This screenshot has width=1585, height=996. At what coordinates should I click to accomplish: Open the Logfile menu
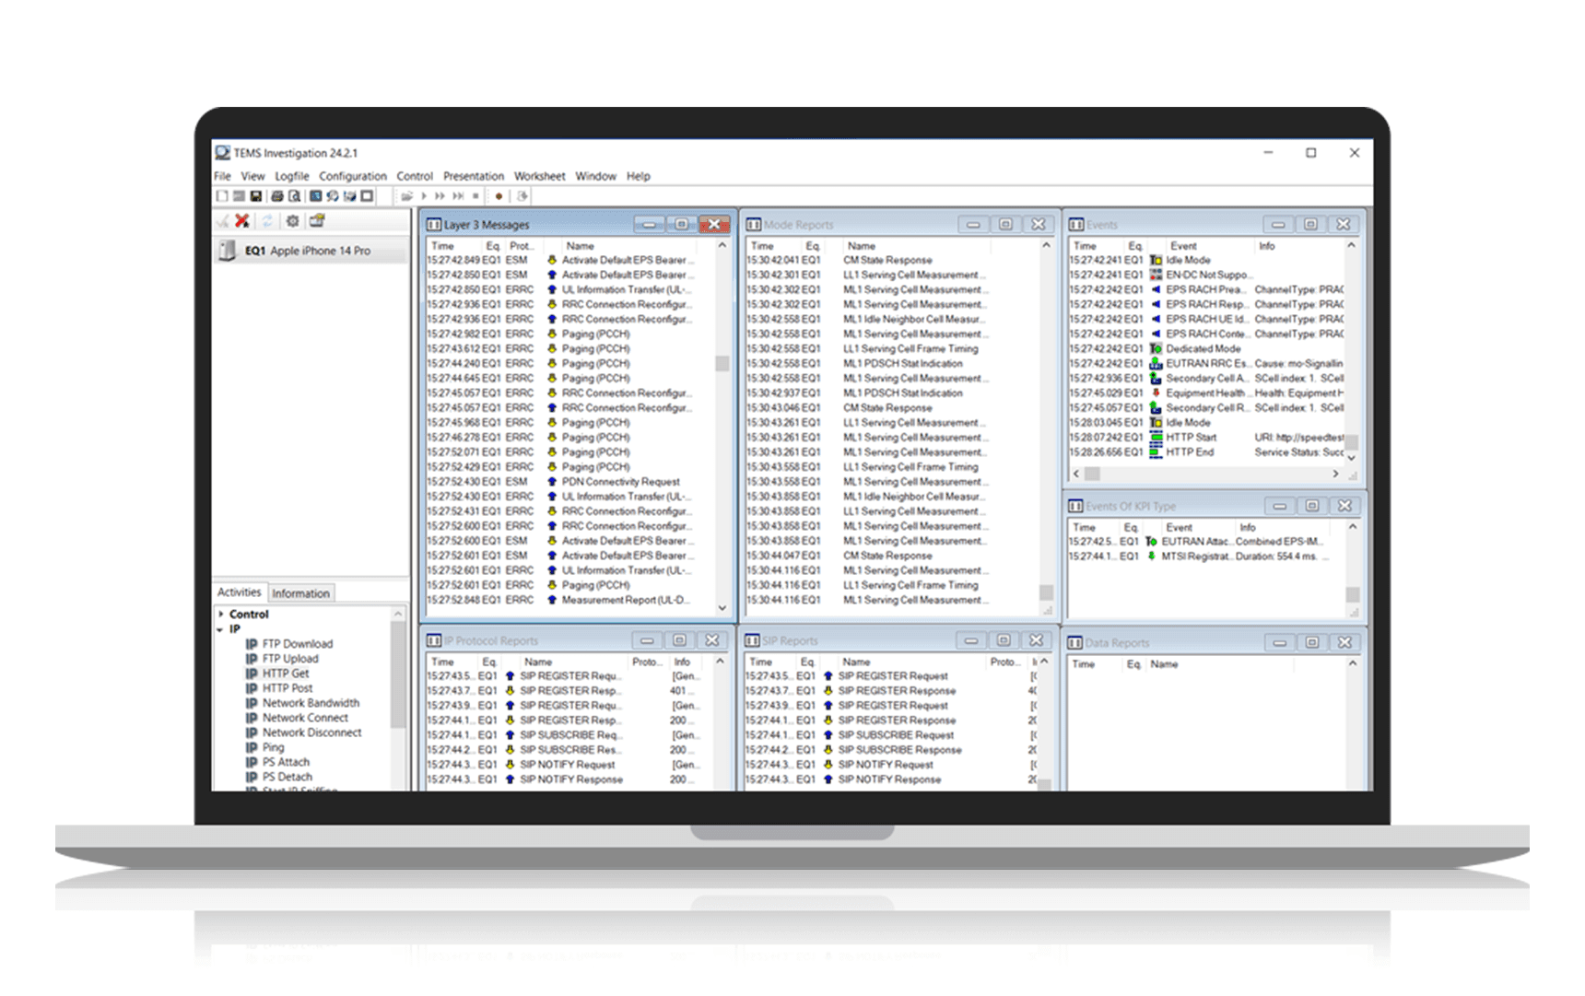(291, 176)
